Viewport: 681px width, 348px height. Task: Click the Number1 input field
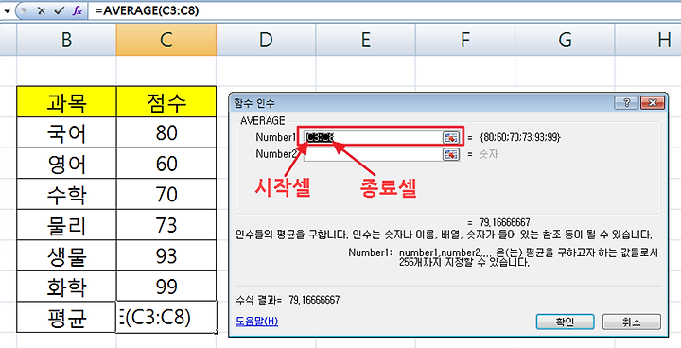(x=373, y=138)
